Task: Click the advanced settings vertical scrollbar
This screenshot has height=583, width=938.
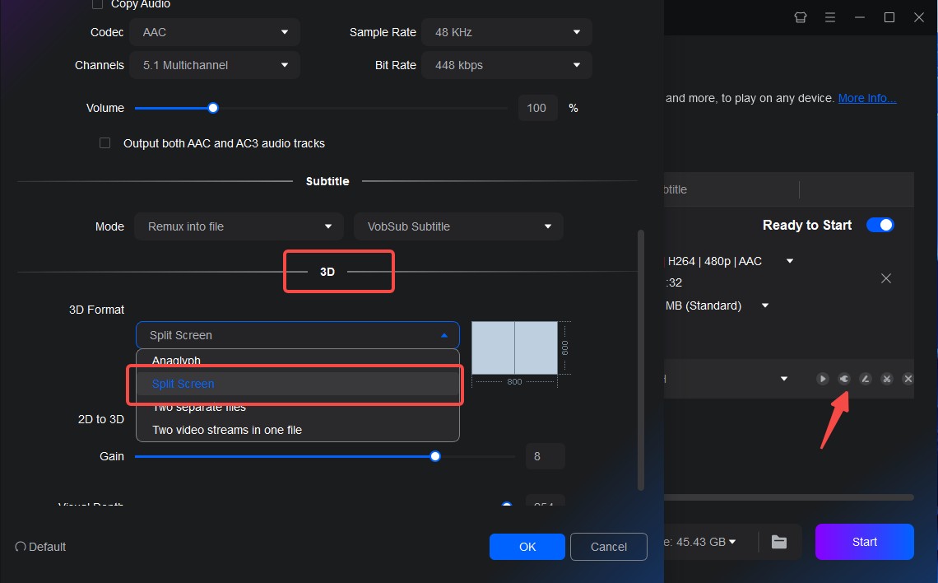Action: click(641, 361)
